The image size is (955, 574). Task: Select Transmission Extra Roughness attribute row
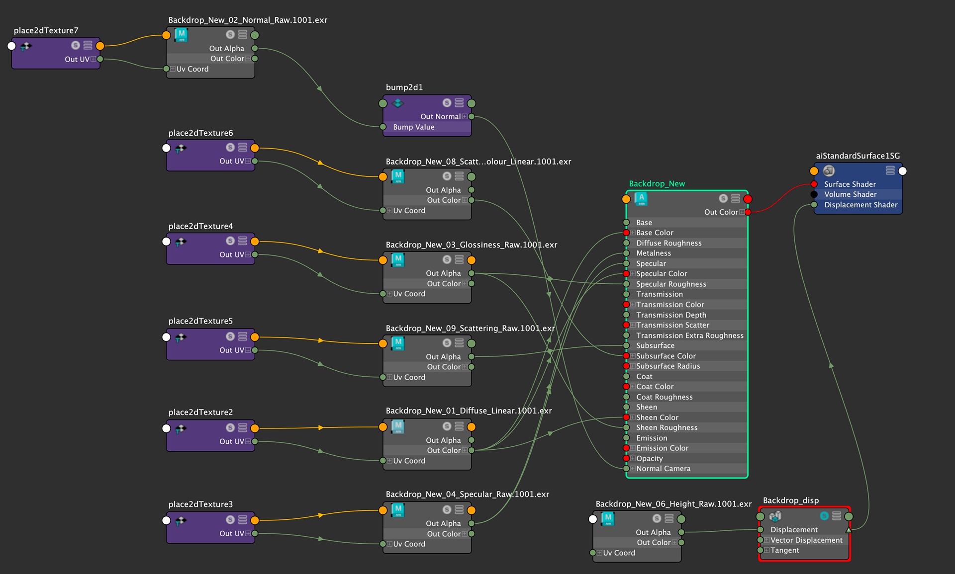tap(687, 335)
